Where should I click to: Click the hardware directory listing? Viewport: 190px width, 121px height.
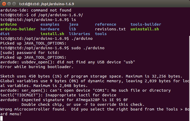tap(50, 29)
